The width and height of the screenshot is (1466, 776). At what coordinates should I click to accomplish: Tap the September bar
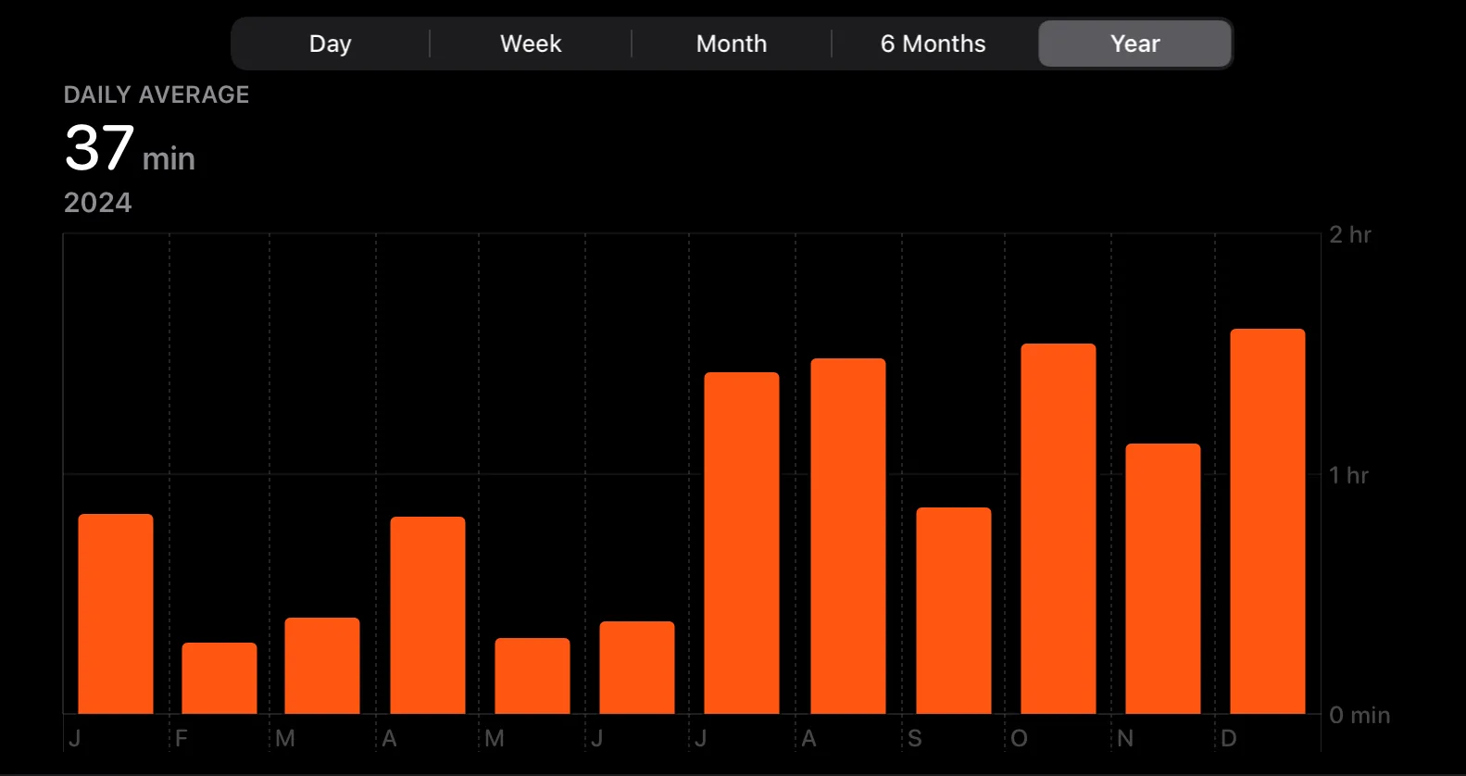pos(954,610)
